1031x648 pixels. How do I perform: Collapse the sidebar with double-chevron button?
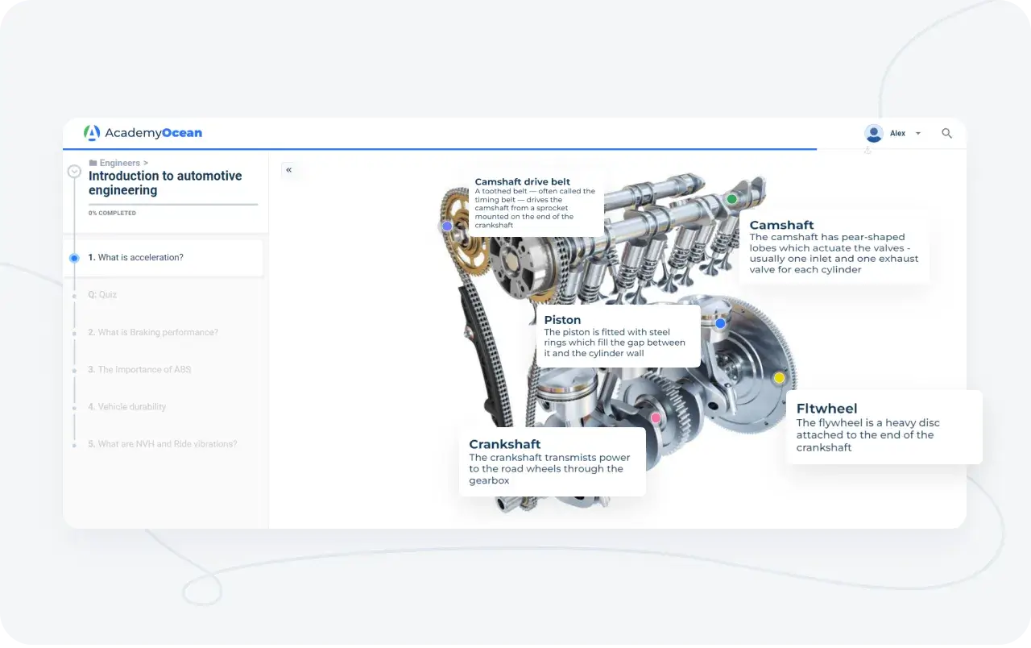click(289, 170)
